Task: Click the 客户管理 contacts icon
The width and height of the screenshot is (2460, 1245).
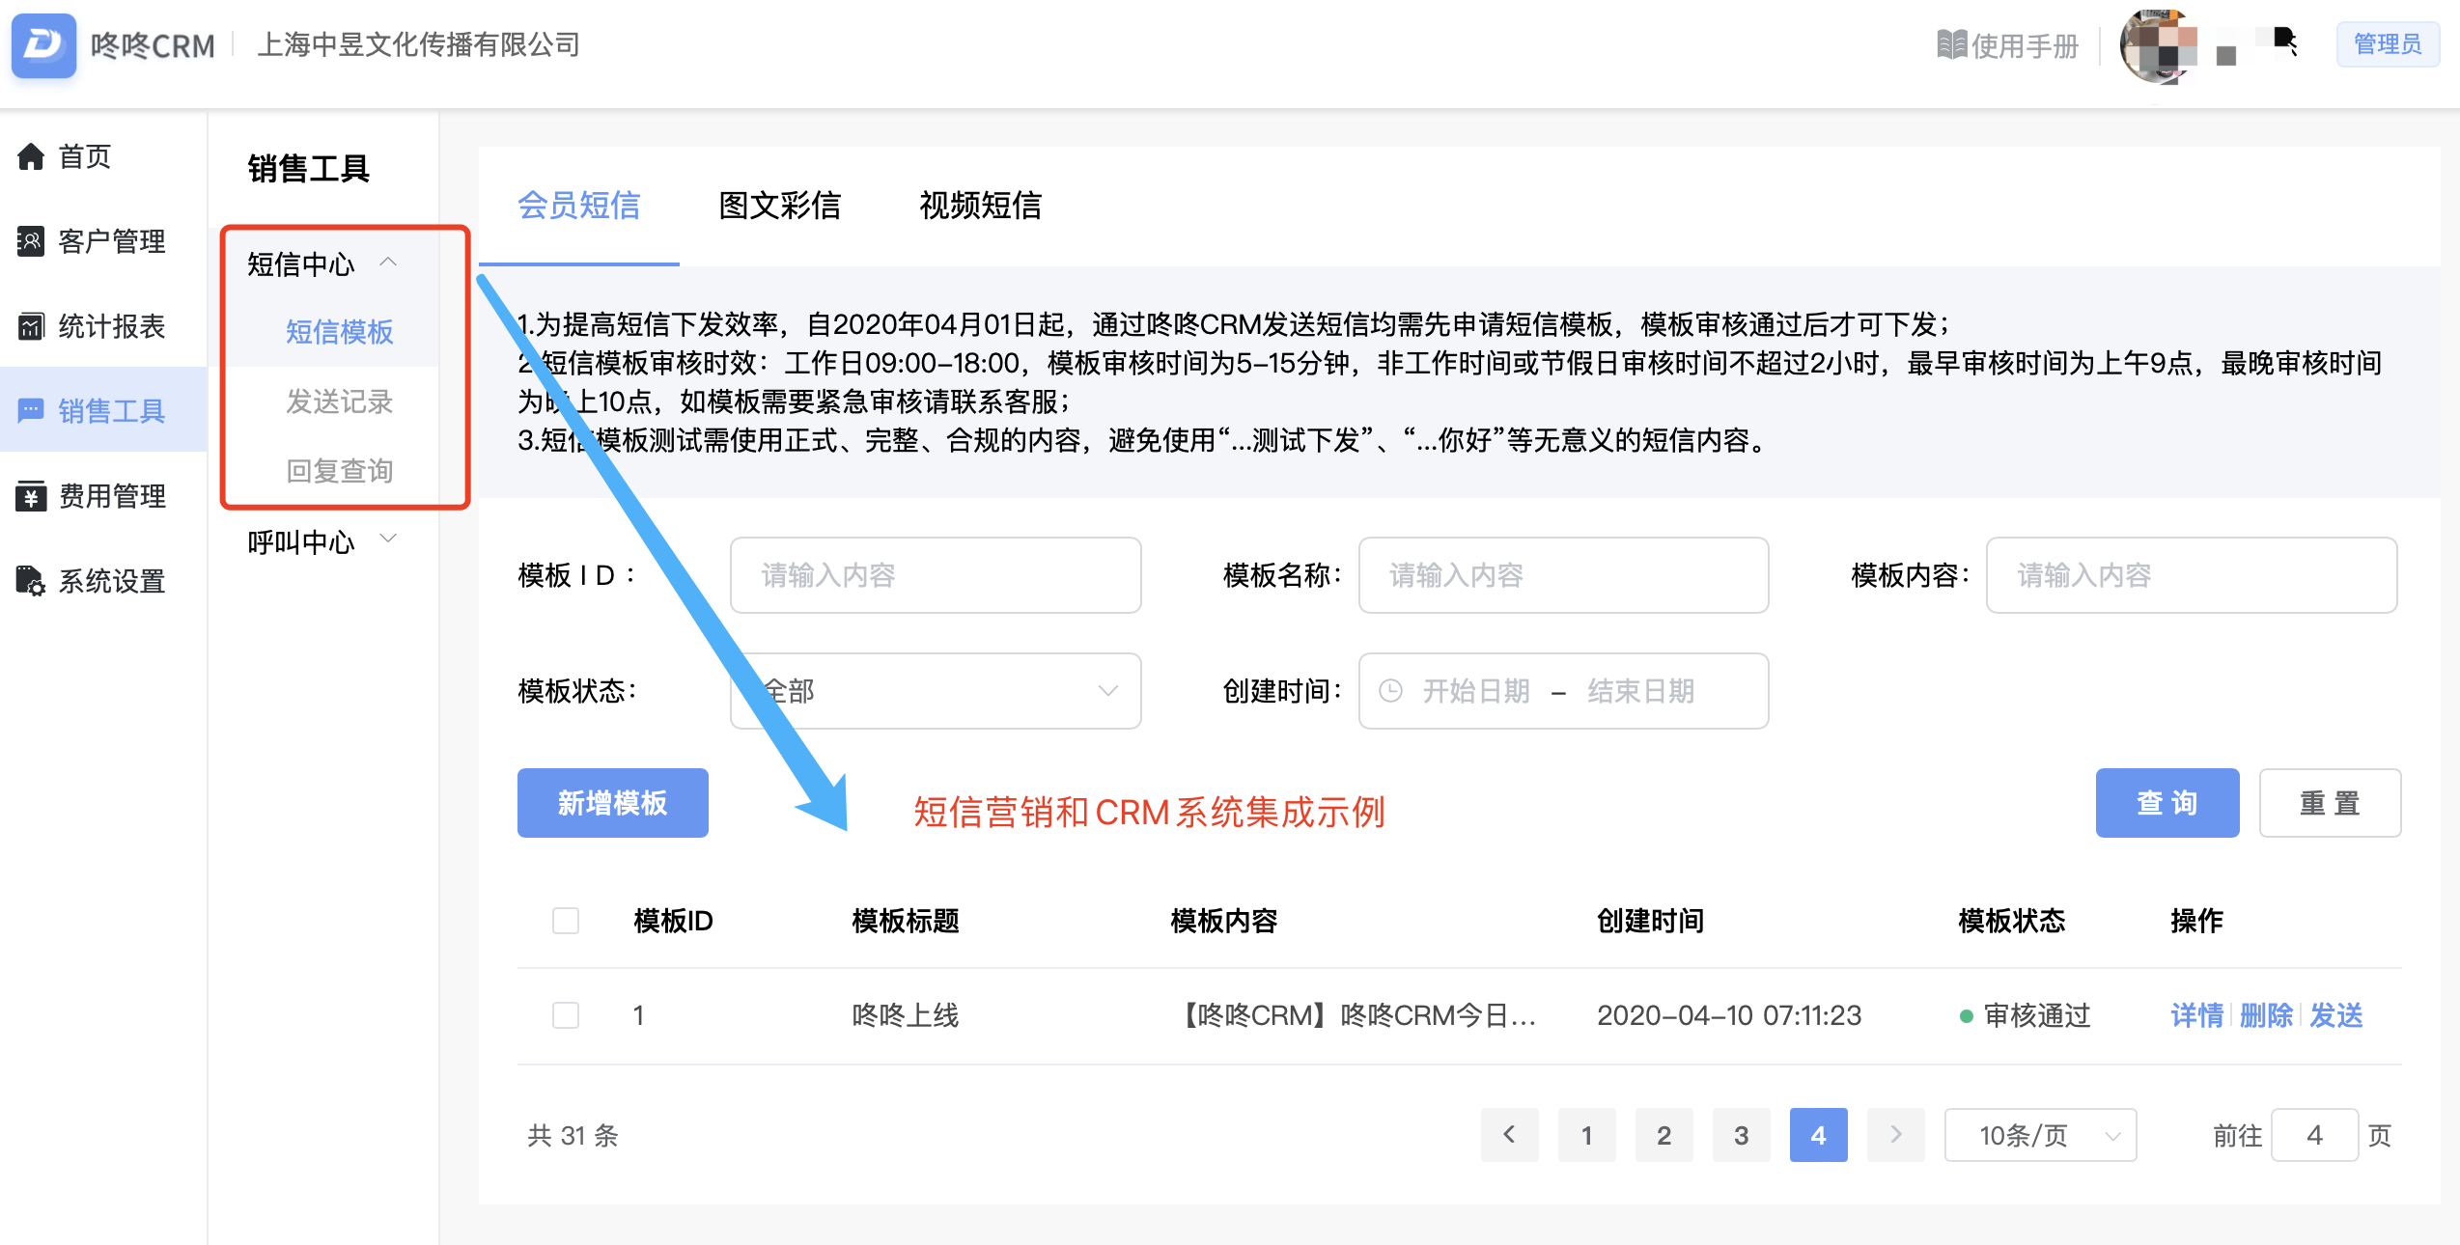Action: [x=31, y=241]
